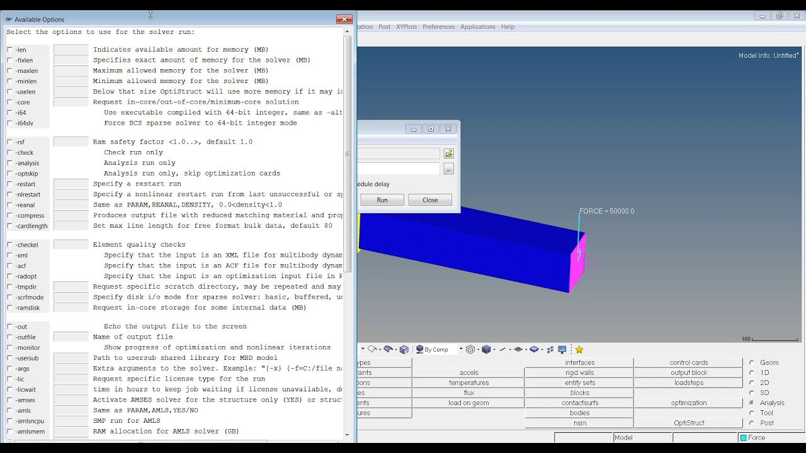Tick the -monitor checkbox

(9, 347)
